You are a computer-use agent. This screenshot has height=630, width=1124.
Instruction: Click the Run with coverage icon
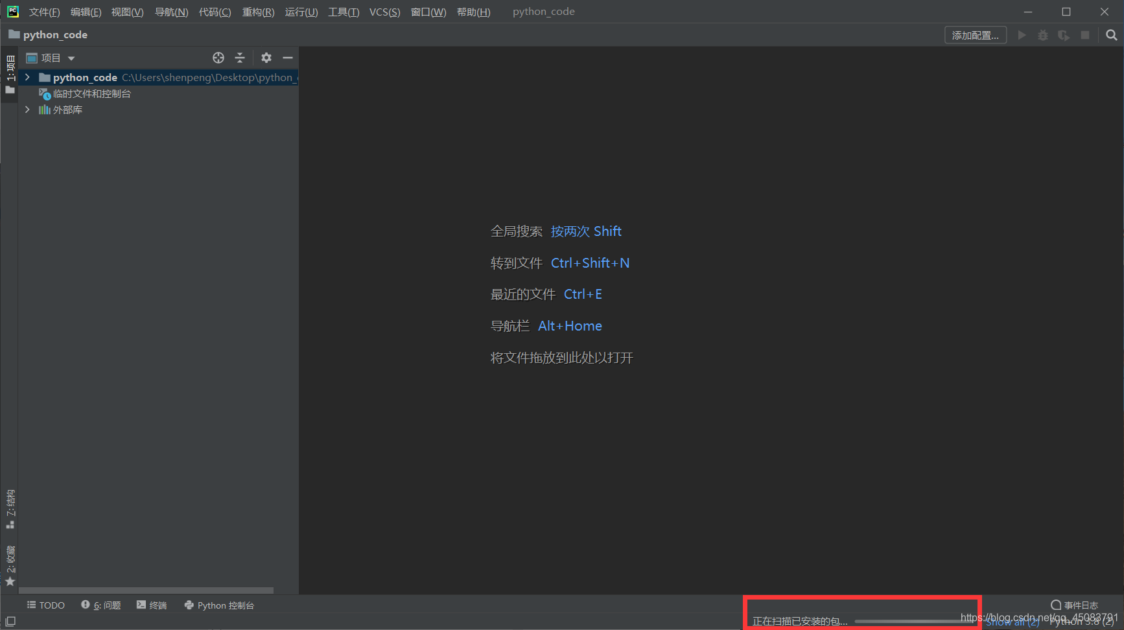(x=1064, y=35)
